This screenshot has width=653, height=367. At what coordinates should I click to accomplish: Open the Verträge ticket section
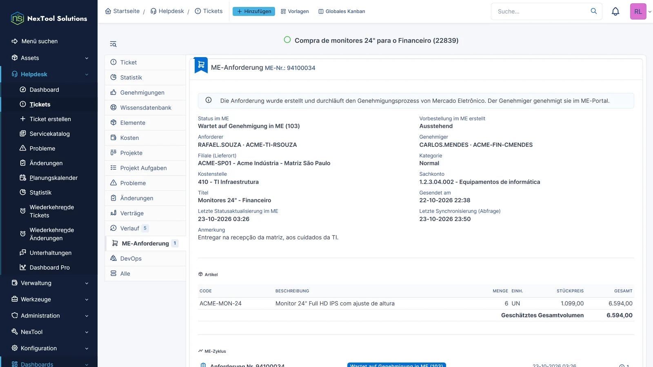coord(145,213)
